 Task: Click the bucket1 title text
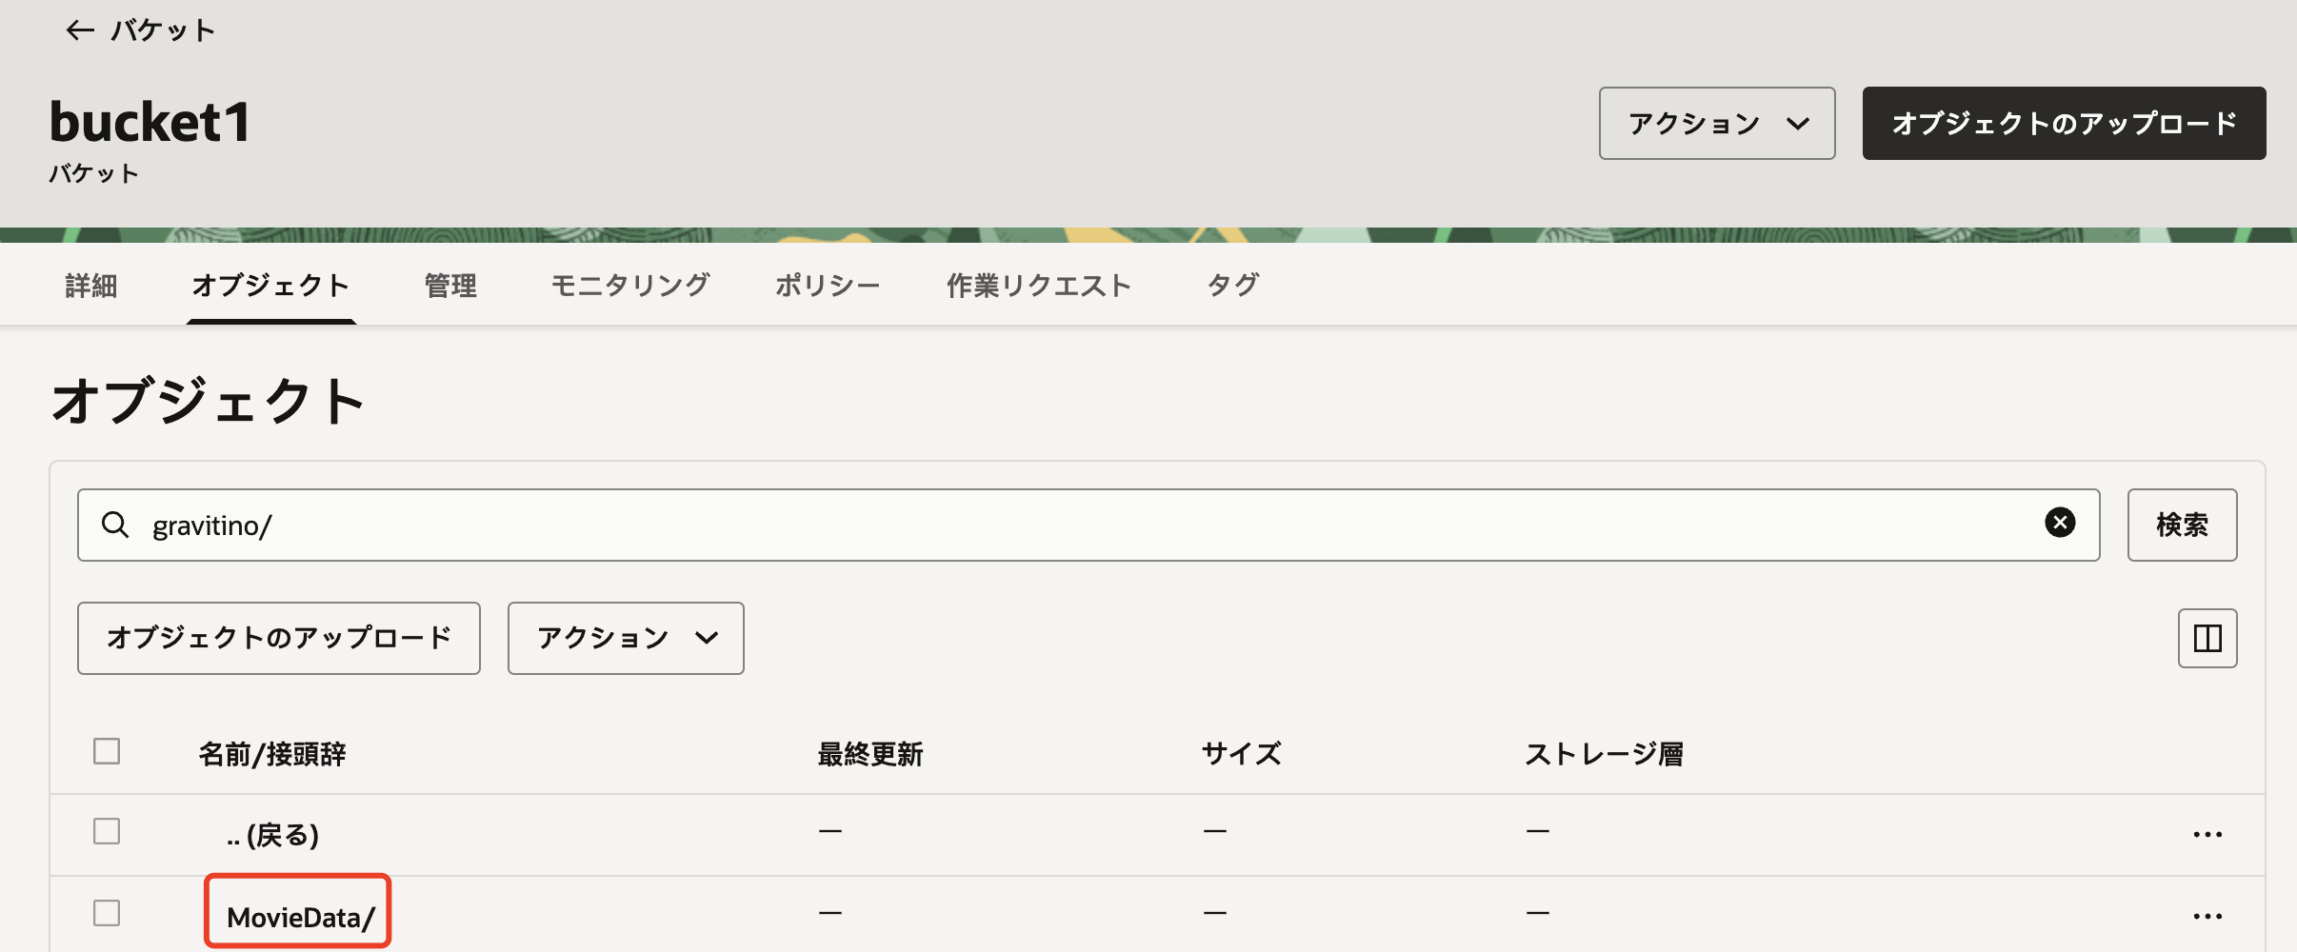[150, 122]
